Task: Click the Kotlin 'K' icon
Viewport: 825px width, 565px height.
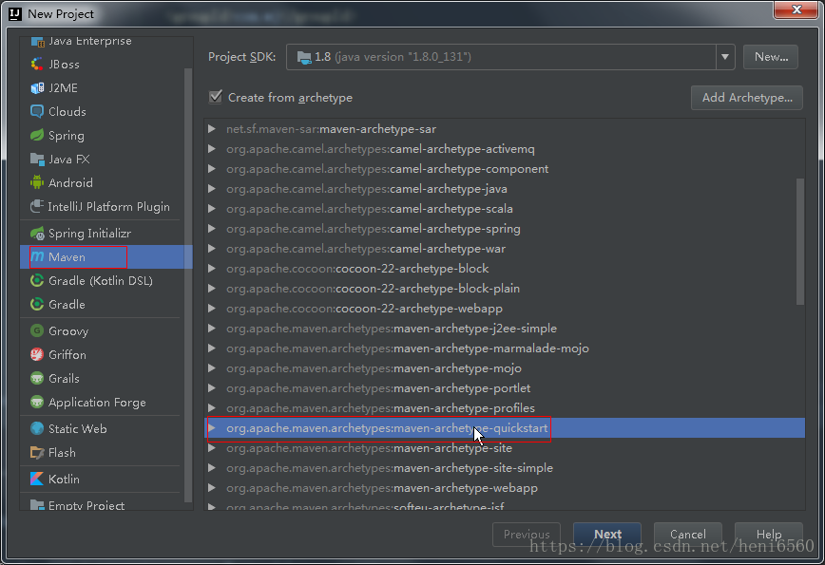Action: click(x=37, y=479)
